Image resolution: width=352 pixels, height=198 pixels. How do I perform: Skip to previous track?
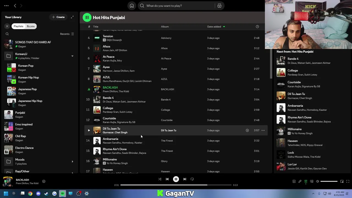(167, 179)
